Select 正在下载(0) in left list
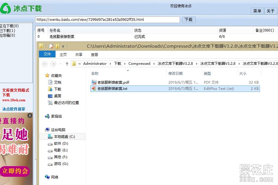Image resolution: width=278 pixels, height=185 pixels. tap(9, 26)
